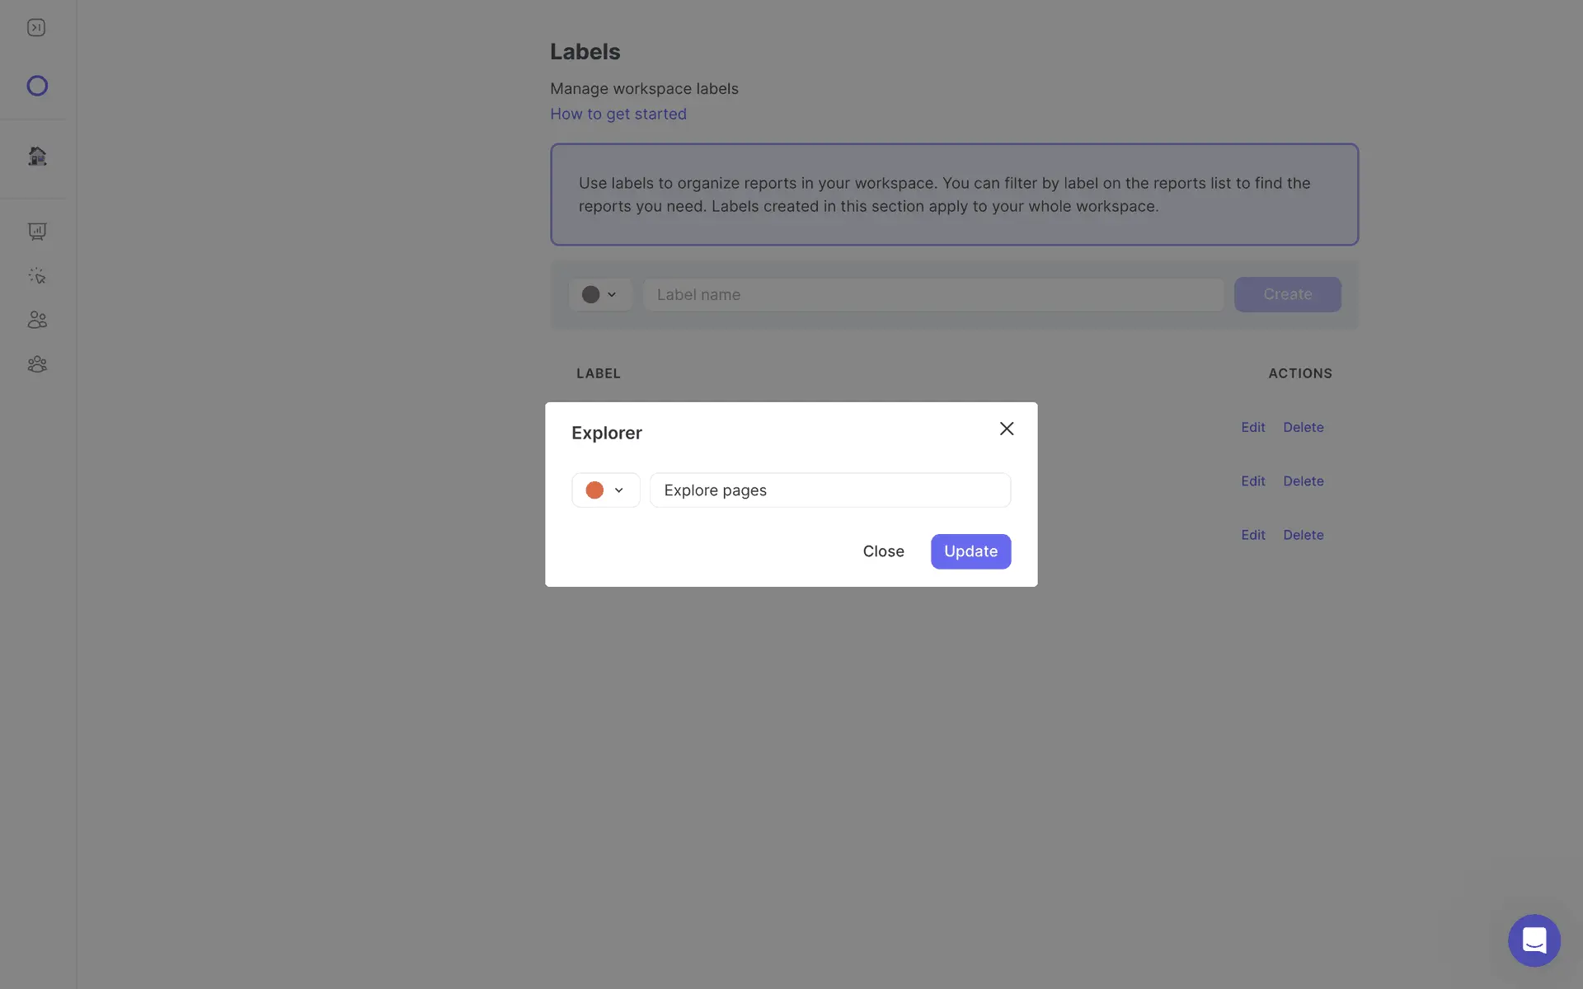The width and height of the screenshot is (1583, 989).
Task: Open the chat support bubble icon
Action: tap(1534, 940)
